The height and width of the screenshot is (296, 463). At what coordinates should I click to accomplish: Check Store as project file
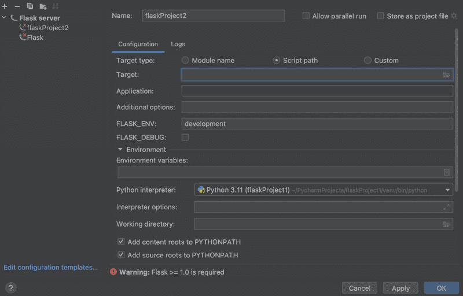381,16
